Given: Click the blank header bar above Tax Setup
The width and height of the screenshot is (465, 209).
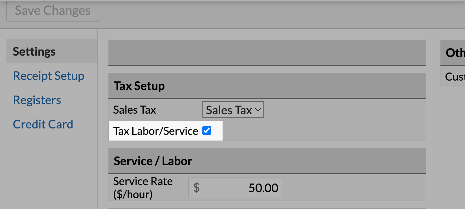Looking at the screenshot, I should coord(267,52).
